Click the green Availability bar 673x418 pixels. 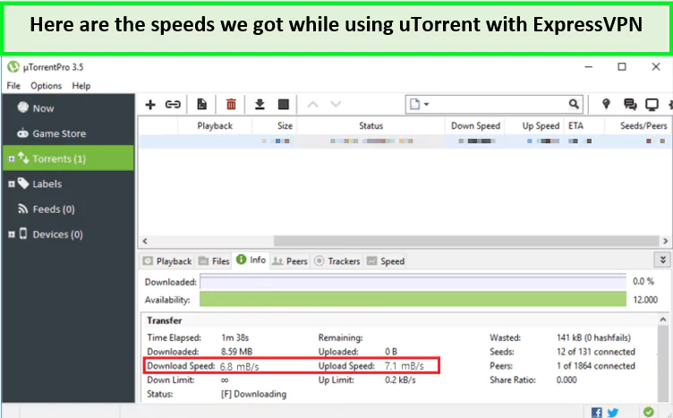413,299
